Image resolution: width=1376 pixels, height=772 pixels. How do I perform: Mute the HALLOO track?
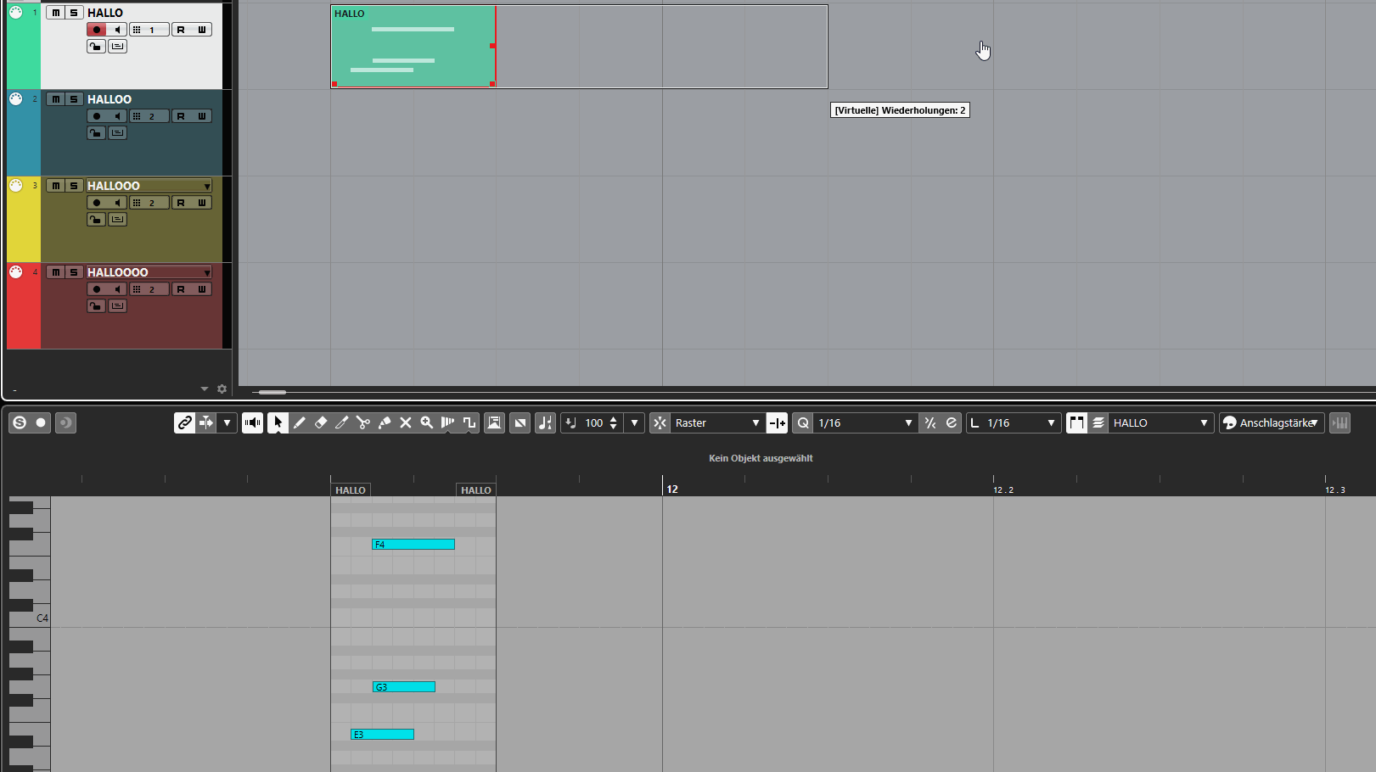pyautogui.click(x=55, y=99)
